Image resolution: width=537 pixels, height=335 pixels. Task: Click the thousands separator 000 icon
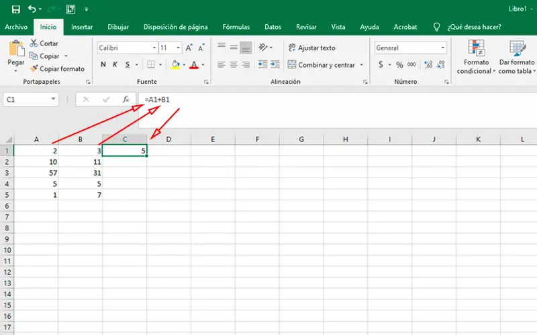(411, 64)
